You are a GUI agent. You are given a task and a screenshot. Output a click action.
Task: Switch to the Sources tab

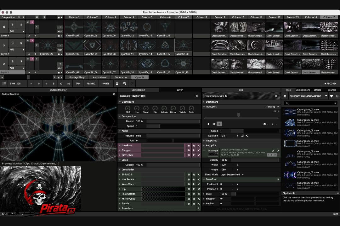click(332, 90)
